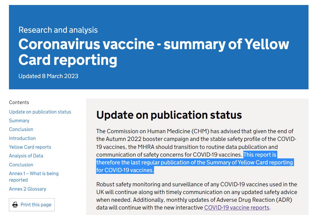Click the Update on publication status main heading
Viewport: 314px width, 215px height.
pyautogui.click(x=169, y=115)
